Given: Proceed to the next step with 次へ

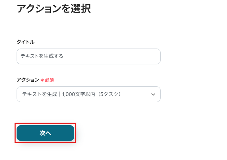Looking at the screenshot, I should (45, 133).
